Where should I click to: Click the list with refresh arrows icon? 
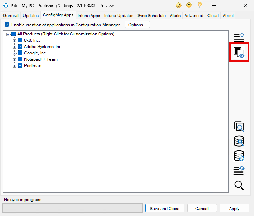click(x=239, y=170)
